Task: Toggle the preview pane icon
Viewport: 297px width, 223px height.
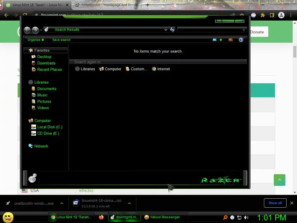Action: [x=231, y=40]
